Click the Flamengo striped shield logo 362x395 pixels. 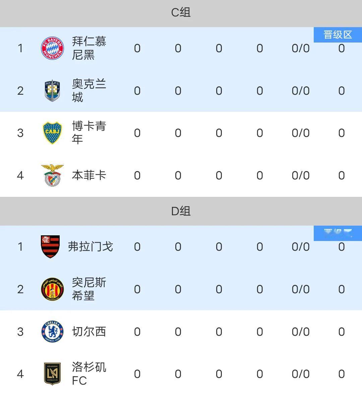(51, 247)
